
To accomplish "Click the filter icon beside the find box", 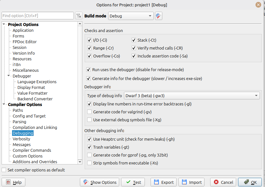I will tap(79, 16).
